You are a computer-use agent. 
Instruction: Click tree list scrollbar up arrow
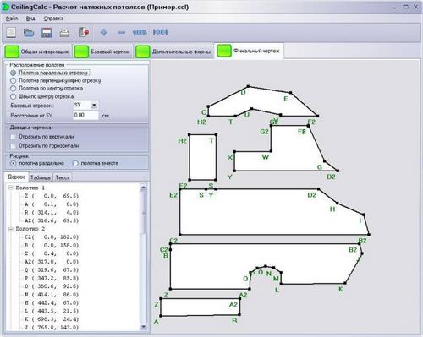[143, 188]
